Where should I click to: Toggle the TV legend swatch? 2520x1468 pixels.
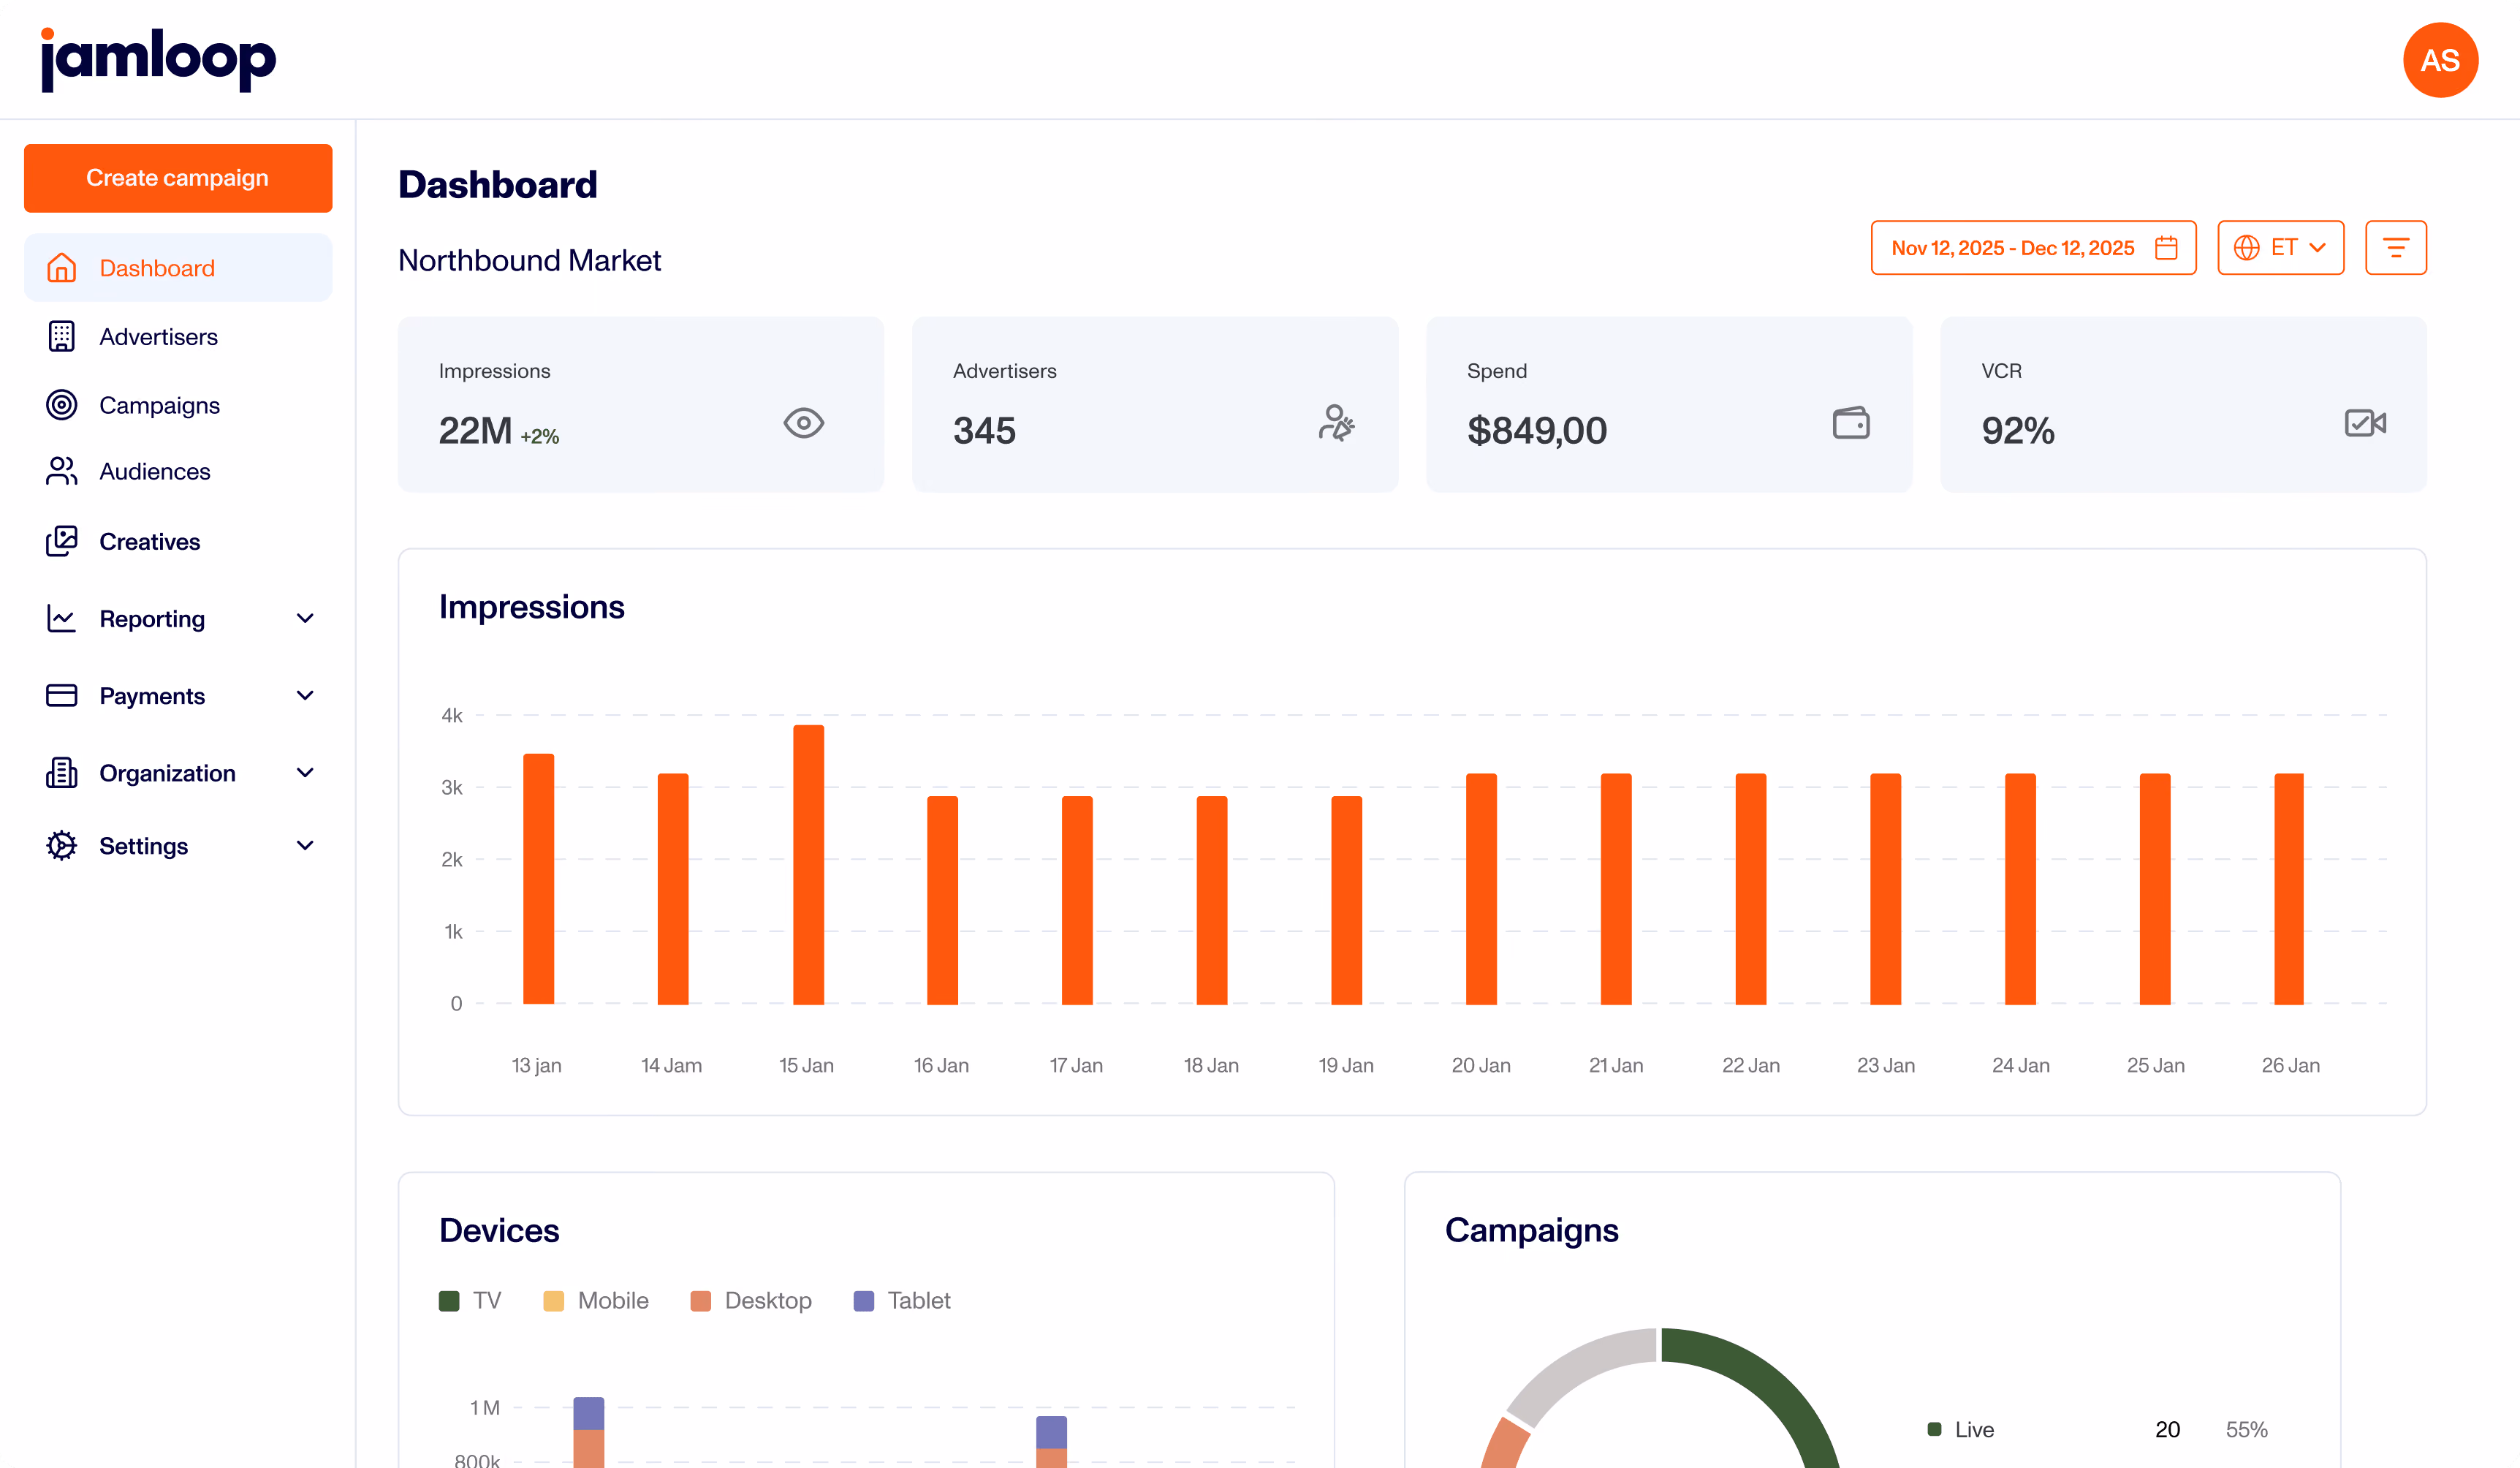click(449, 1301)
